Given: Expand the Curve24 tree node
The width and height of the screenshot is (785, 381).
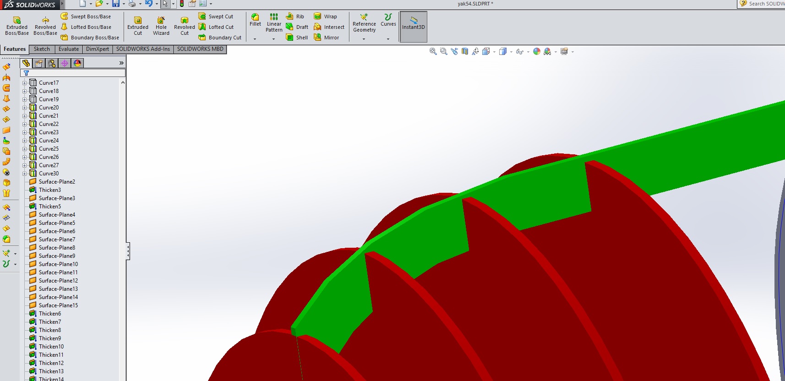Looking at the screenshot, I should [x=25, y=141].
